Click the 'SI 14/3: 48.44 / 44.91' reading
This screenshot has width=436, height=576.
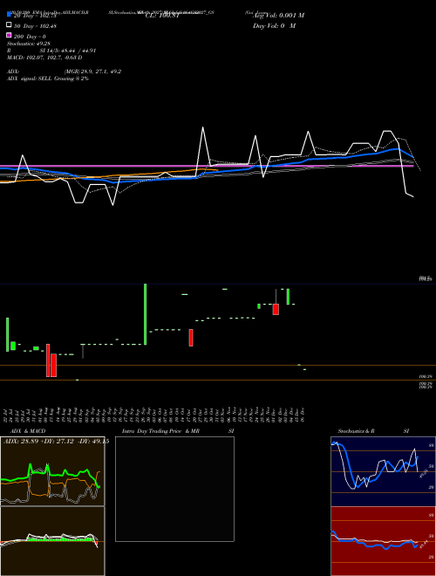click(x=68, y=51)
